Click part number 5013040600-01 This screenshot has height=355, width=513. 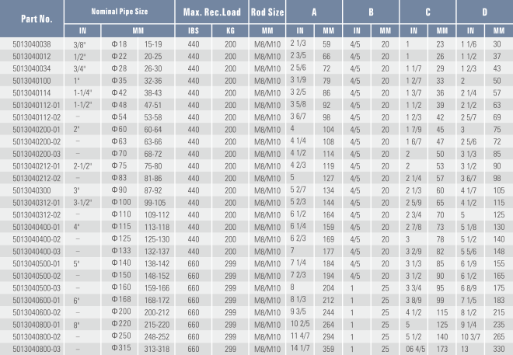click(x=37, y=301)
